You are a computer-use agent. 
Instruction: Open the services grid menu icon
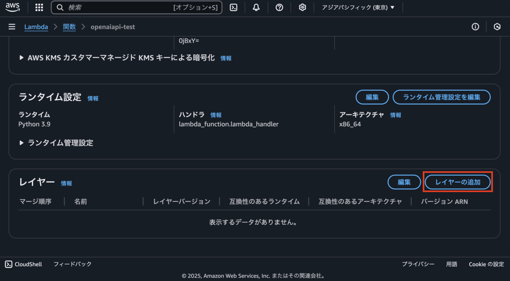[x=39, y=7]
